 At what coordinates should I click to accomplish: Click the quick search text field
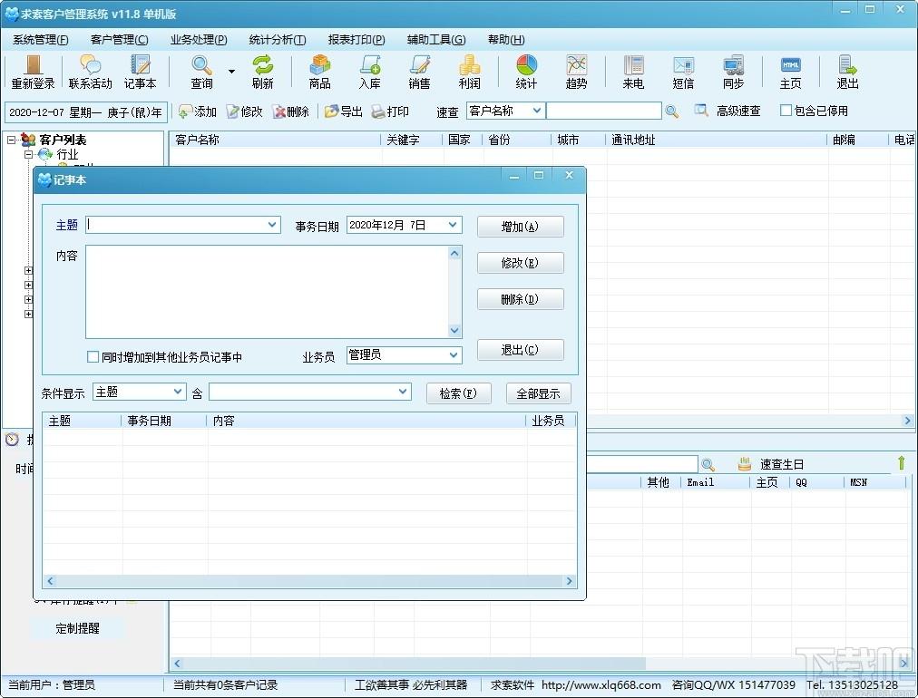tap(603, 111)
